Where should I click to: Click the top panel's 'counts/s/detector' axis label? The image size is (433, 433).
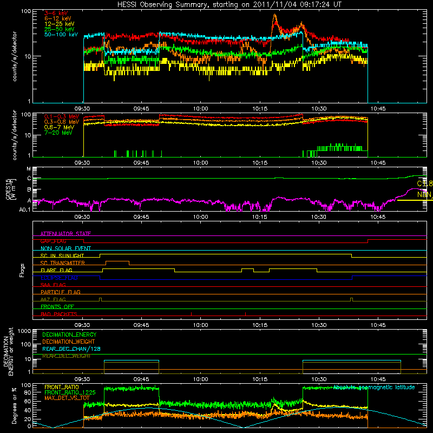click(x=15, y=56)
